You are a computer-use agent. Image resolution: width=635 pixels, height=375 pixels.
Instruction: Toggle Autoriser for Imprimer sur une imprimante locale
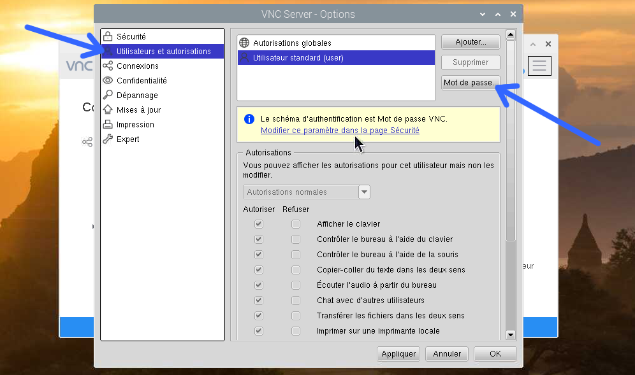click(259, 331)
